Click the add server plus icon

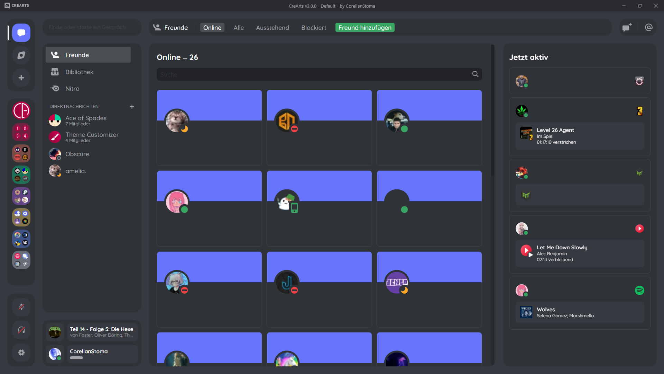pos(21,78)
